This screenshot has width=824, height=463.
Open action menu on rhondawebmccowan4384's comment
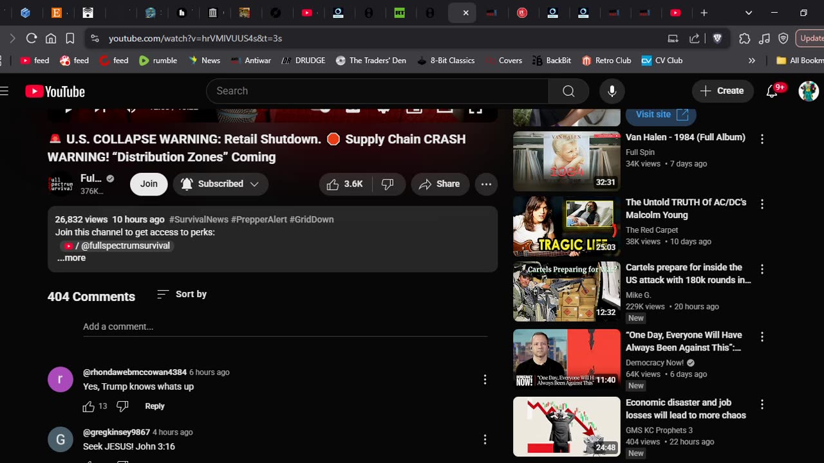click(485, 379)
